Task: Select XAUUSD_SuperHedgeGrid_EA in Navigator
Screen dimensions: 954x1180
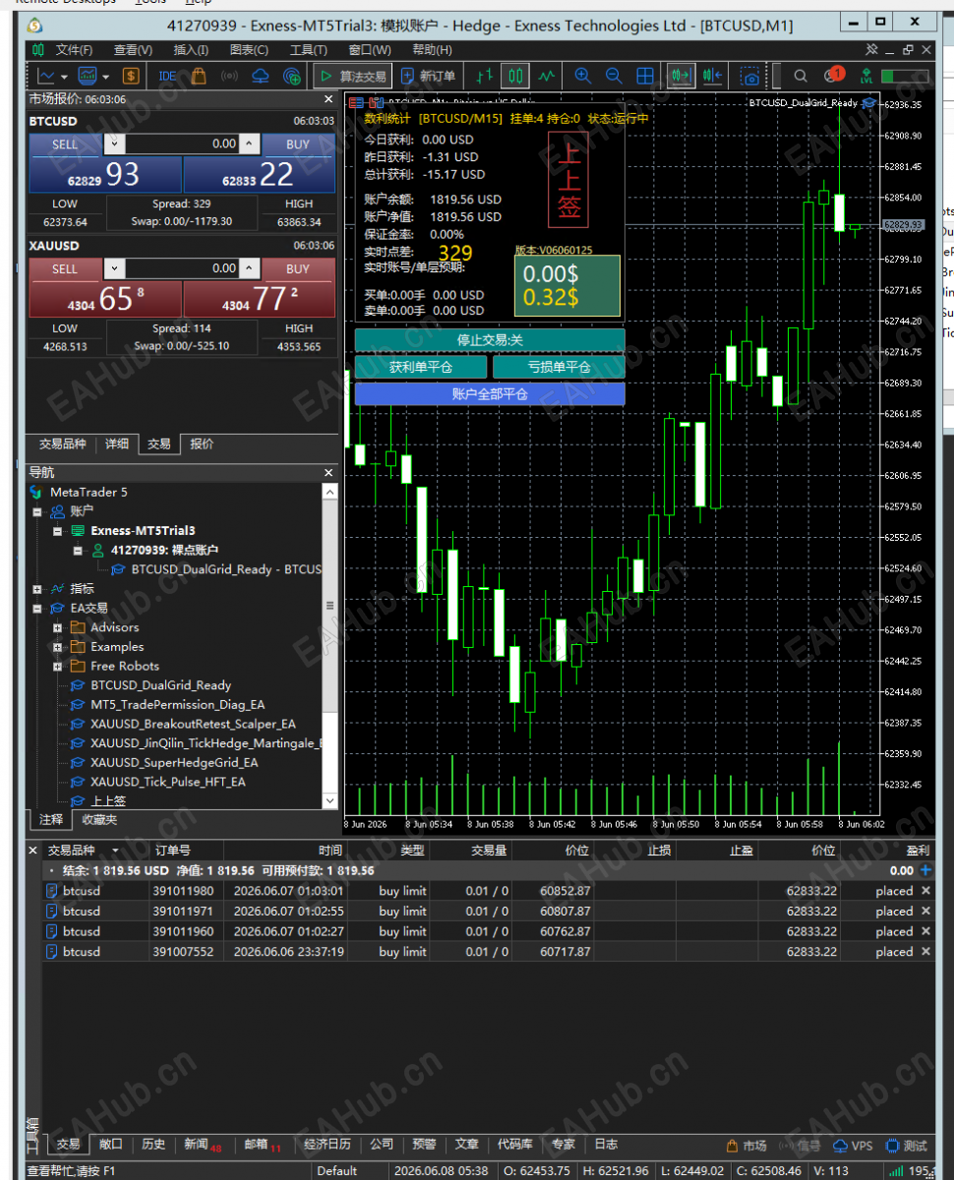Action: (x=174, y=762)
